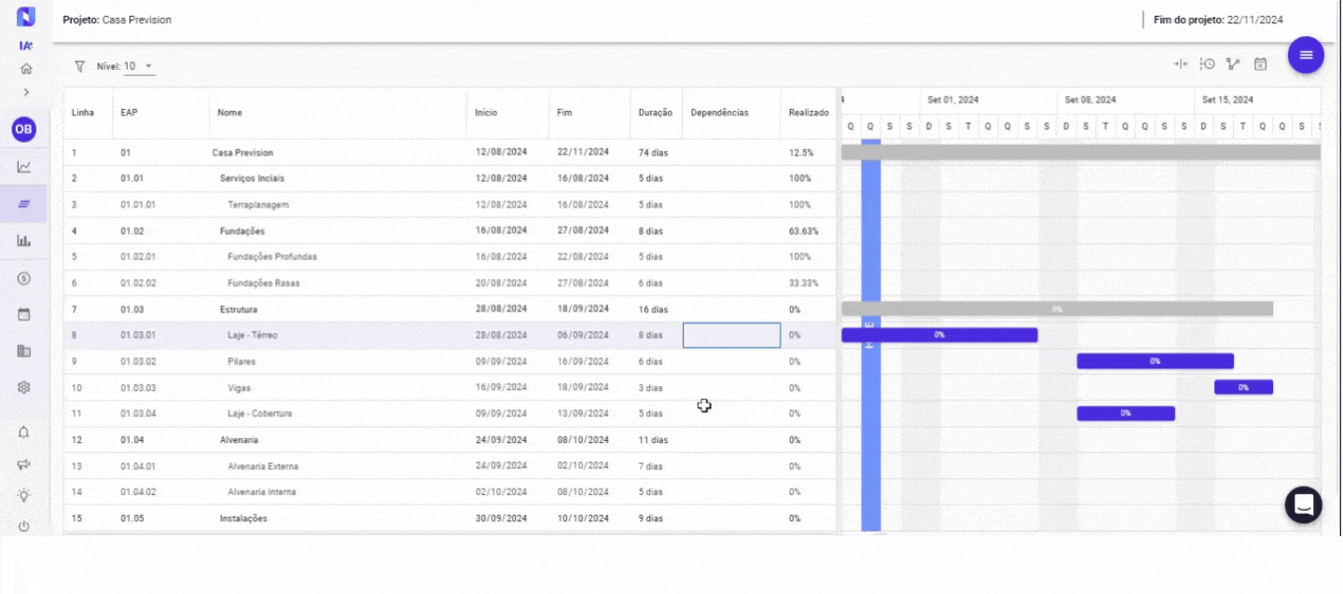
Task: Open the purple hamburger menu button
Action: [1306, 55]
